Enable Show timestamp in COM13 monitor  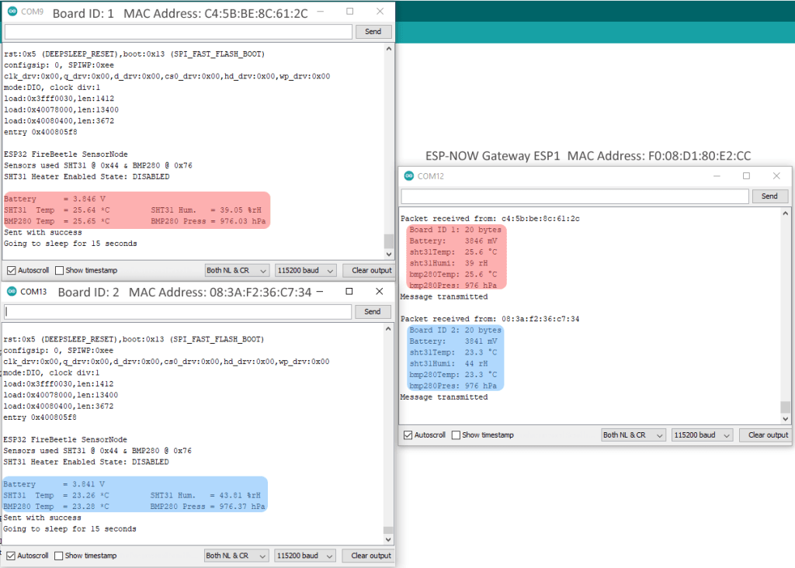[59, 556]
